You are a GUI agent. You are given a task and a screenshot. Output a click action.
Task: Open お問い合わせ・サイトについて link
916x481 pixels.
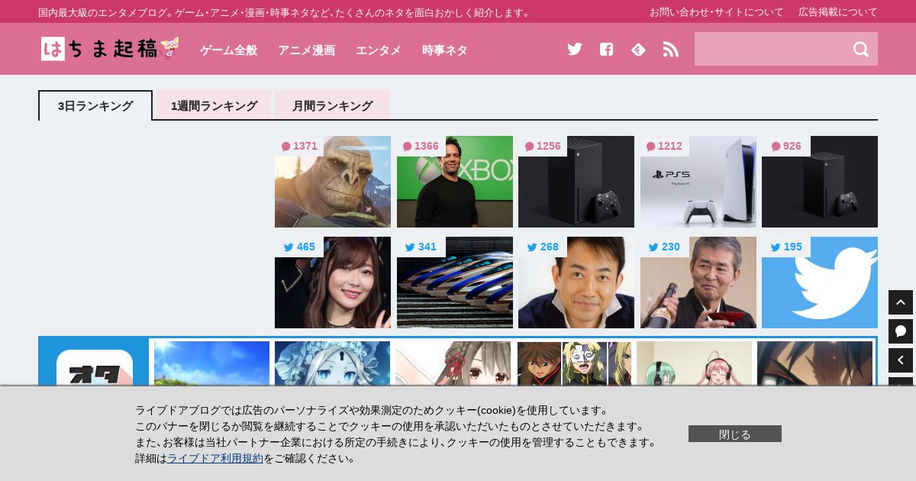(x=716, y=11)
